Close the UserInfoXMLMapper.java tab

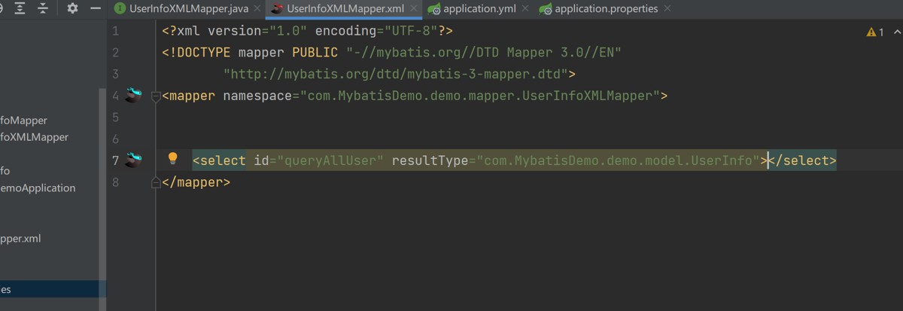pos(256,9)
